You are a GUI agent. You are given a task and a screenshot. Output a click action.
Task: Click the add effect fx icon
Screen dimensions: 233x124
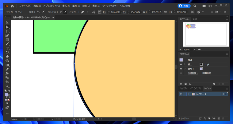point(190,84)
